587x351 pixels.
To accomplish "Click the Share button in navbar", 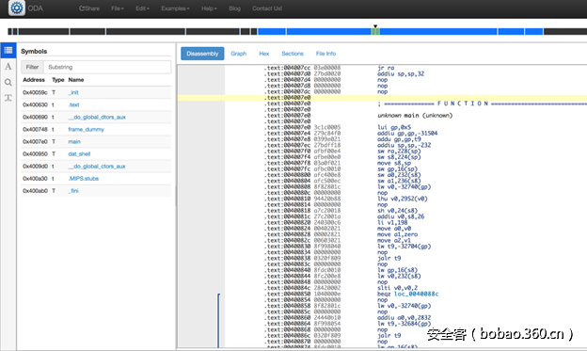I will (x=89, y=8).
